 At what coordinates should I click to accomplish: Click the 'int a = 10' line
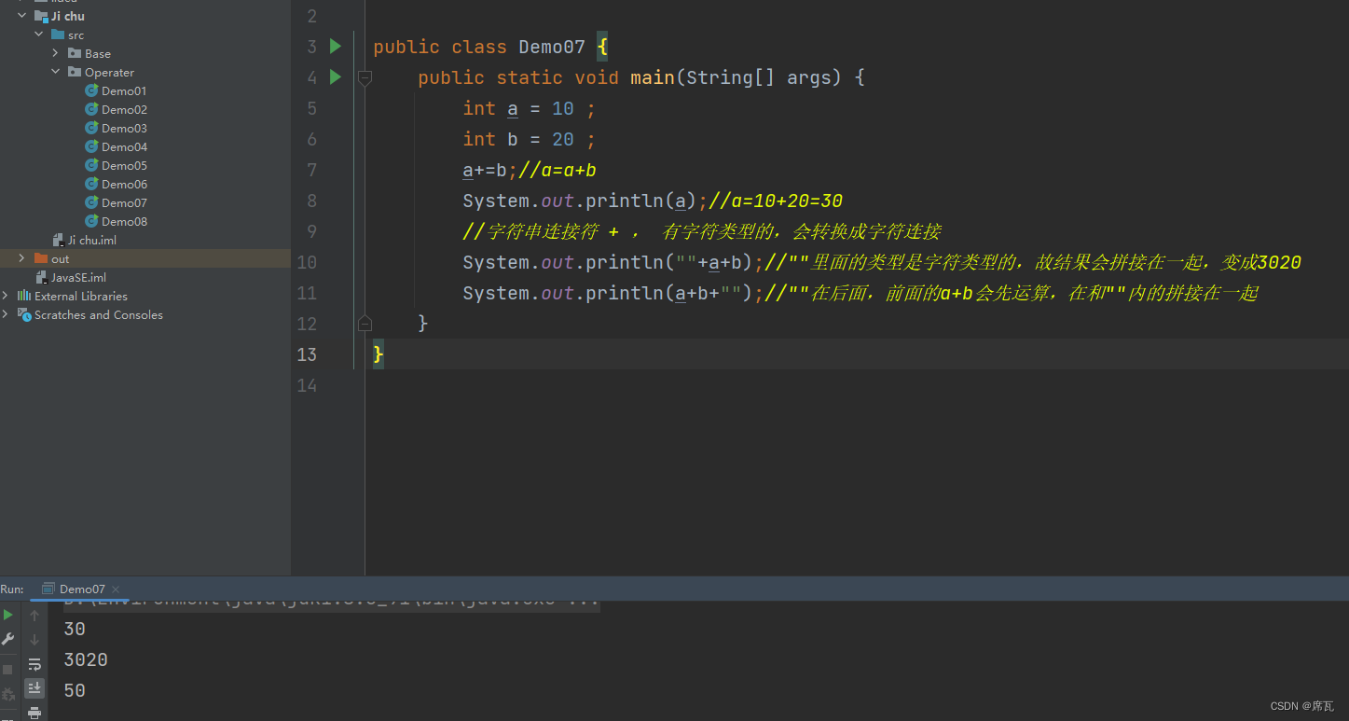(x=529, y=108)
